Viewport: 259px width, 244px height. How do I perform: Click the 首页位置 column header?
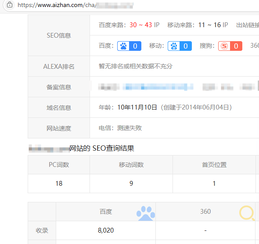coord(214,165)
